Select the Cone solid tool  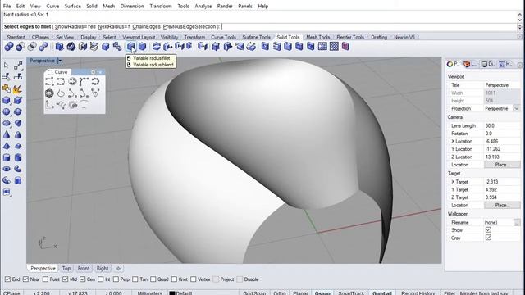[6, 134]
